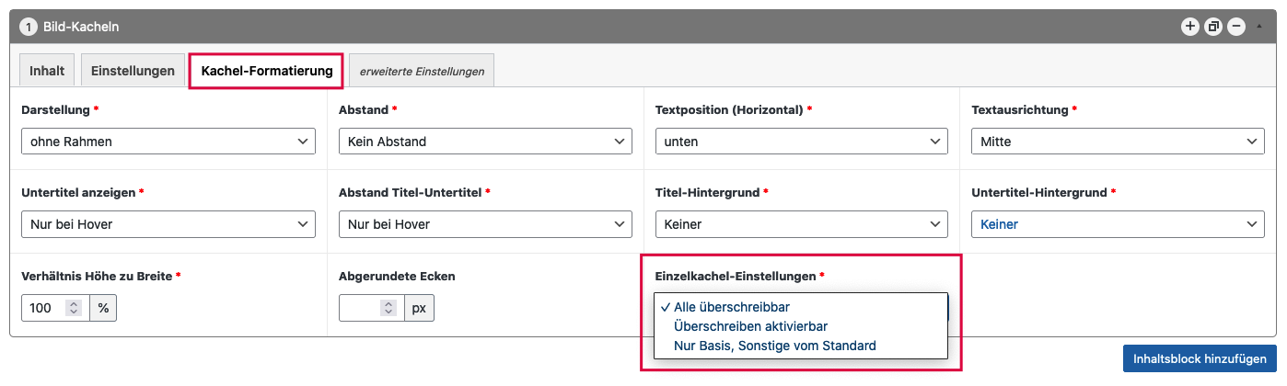The height and width of the screenshot is (386, 1287).
Task: Open the Textposition (Horizontal) dropdown
Action: pos(801,142)
